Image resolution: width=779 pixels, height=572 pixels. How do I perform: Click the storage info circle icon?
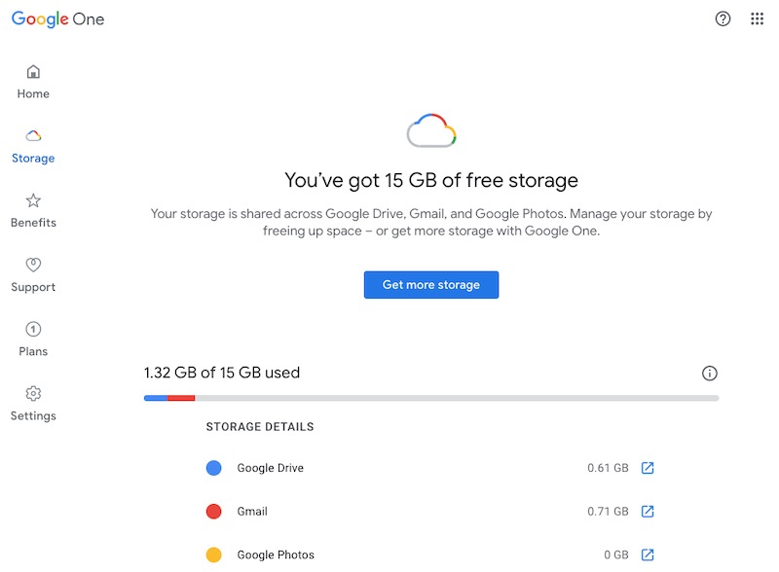710,374
